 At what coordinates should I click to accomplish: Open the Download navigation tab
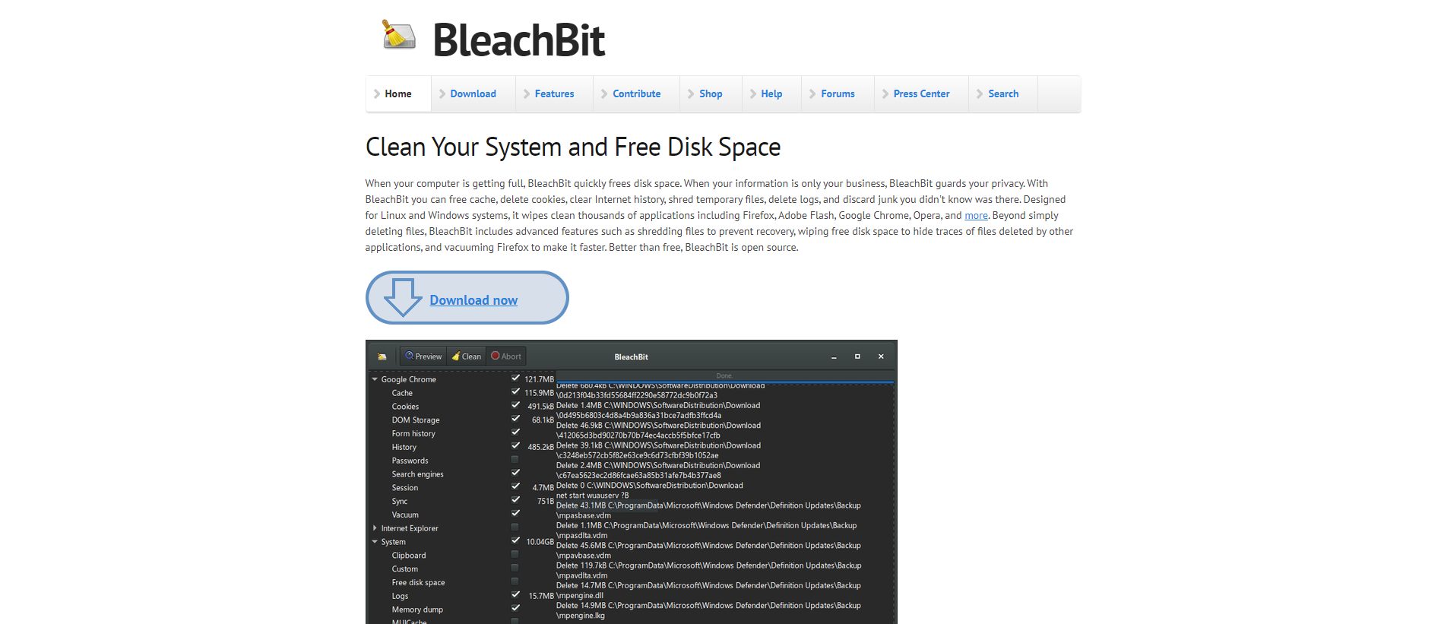pos(473,93)
